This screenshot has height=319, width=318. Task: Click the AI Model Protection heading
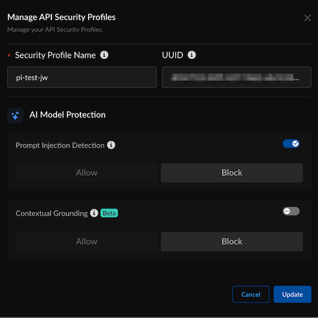pyautogui.click(x=67, y=115)
